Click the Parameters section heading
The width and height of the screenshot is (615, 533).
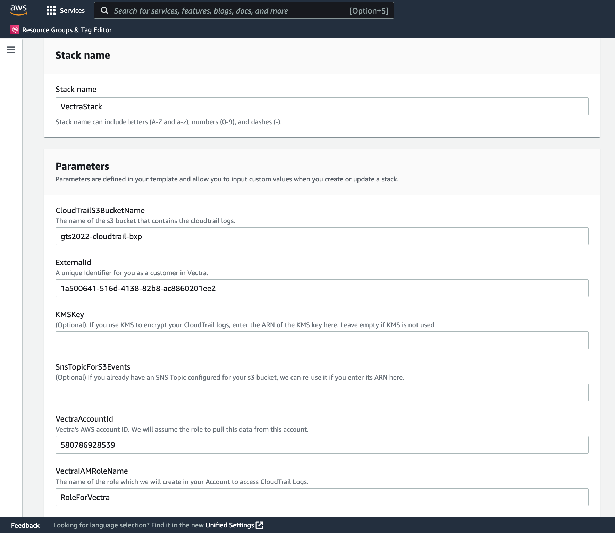(x=82, y=166)
